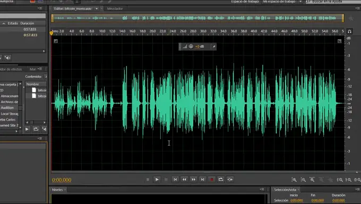Select the Niveles panel tab
The width and height of the screenshot is (361, 204).
57,190
